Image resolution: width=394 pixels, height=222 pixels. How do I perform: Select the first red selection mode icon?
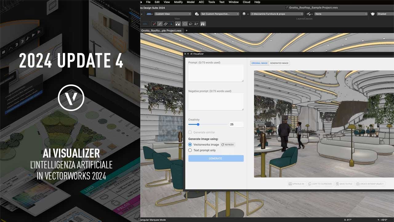[x=155, y=24]
